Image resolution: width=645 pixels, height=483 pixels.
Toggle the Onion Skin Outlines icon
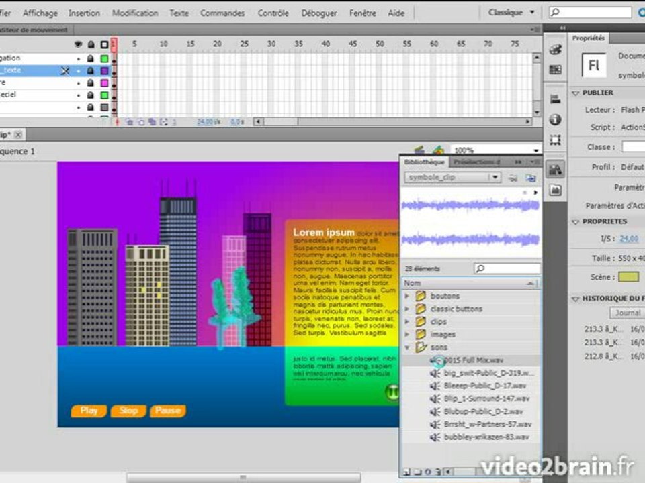pos(140,122)
